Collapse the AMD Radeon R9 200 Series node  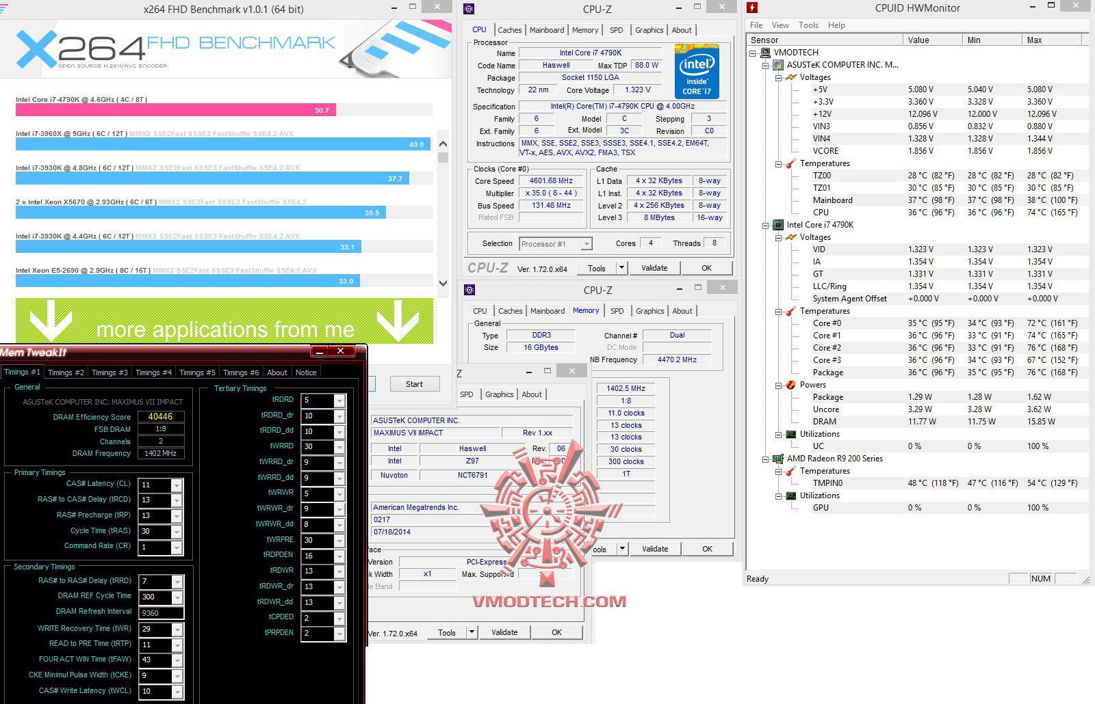766,459
